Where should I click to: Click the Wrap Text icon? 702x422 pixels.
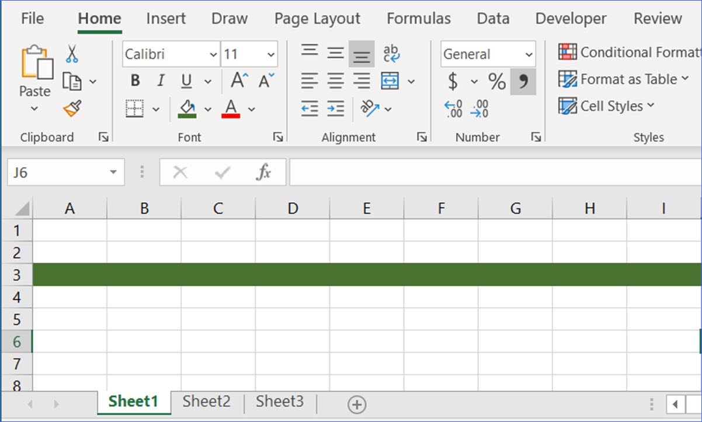point(391,52)
